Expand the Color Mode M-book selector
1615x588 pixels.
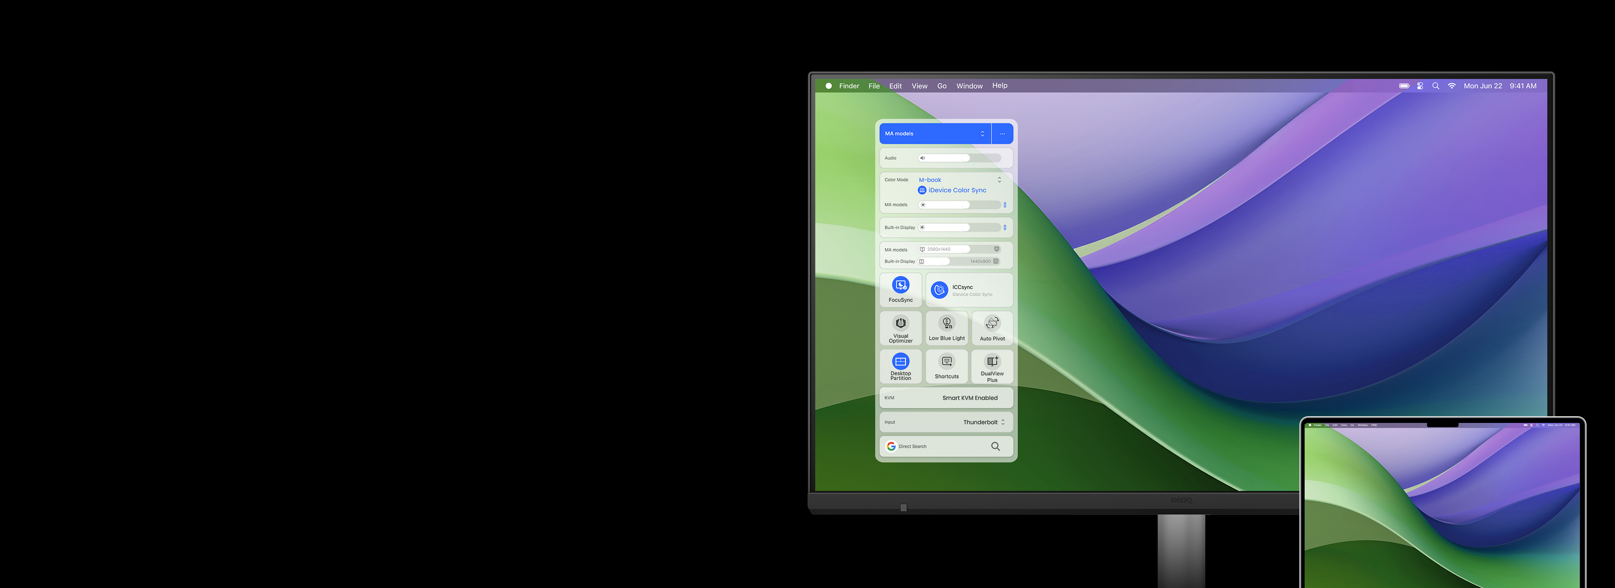(960, 180)
